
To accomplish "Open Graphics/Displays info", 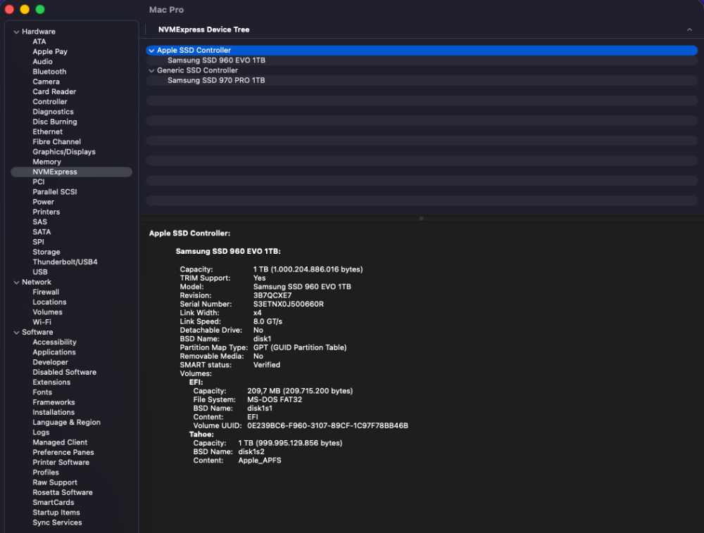I will 64,152.
